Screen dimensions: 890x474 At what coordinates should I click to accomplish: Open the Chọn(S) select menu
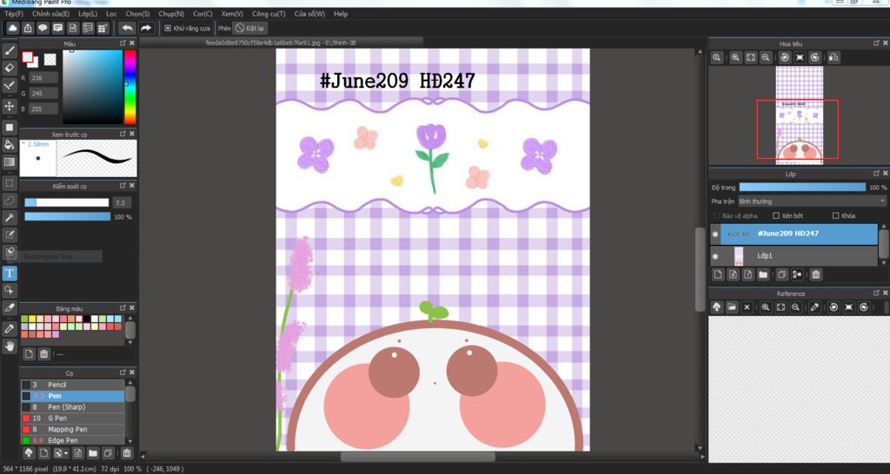click(138, 14)
